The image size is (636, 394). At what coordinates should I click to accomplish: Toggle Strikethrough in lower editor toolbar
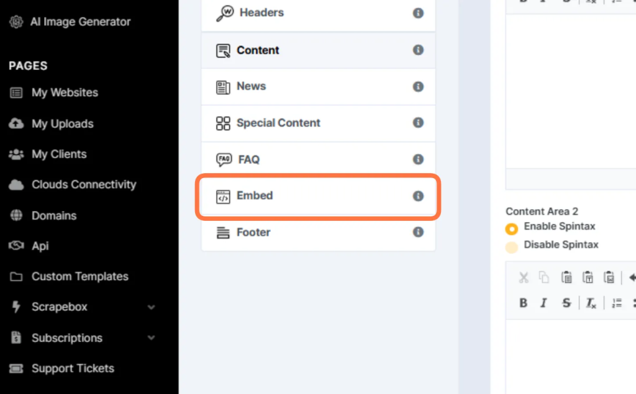pos(566,303)
